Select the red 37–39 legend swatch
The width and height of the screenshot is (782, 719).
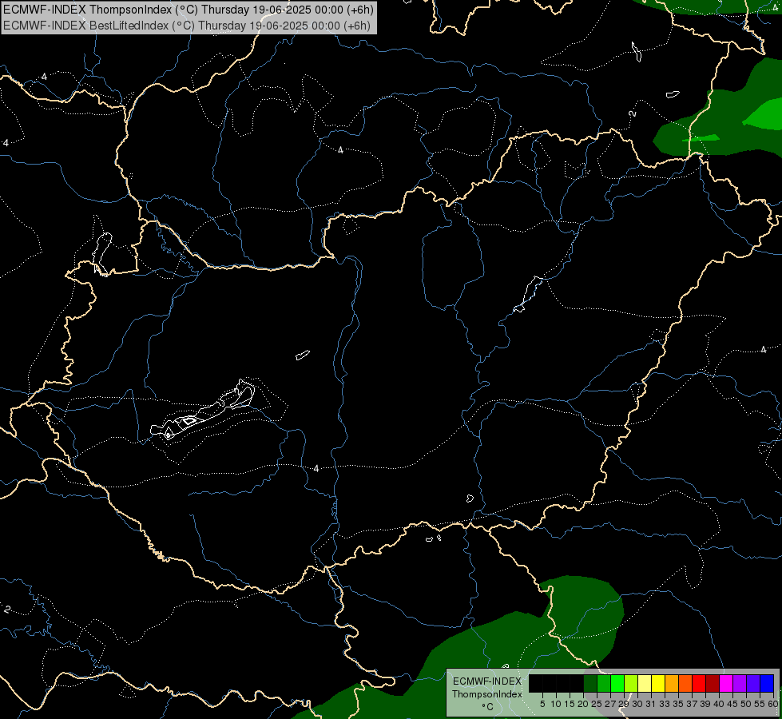tap(699, 683)
